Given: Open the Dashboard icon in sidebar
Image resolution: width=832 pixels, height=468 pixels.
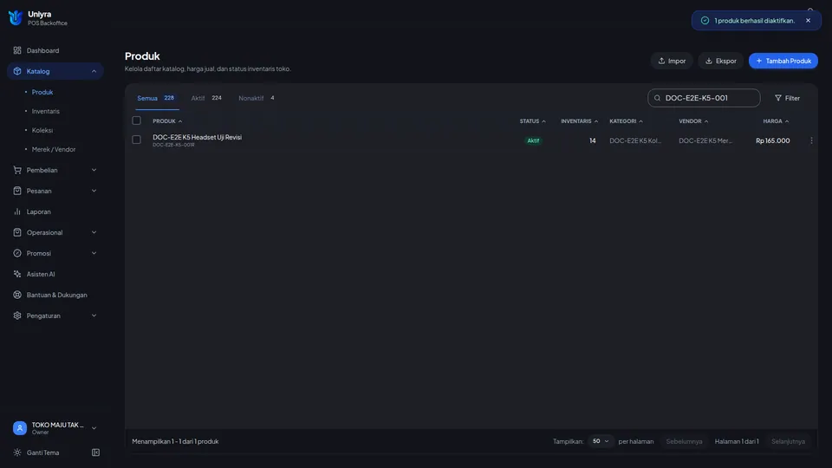Looking at the screenshot, I should (x=17, y=50).
